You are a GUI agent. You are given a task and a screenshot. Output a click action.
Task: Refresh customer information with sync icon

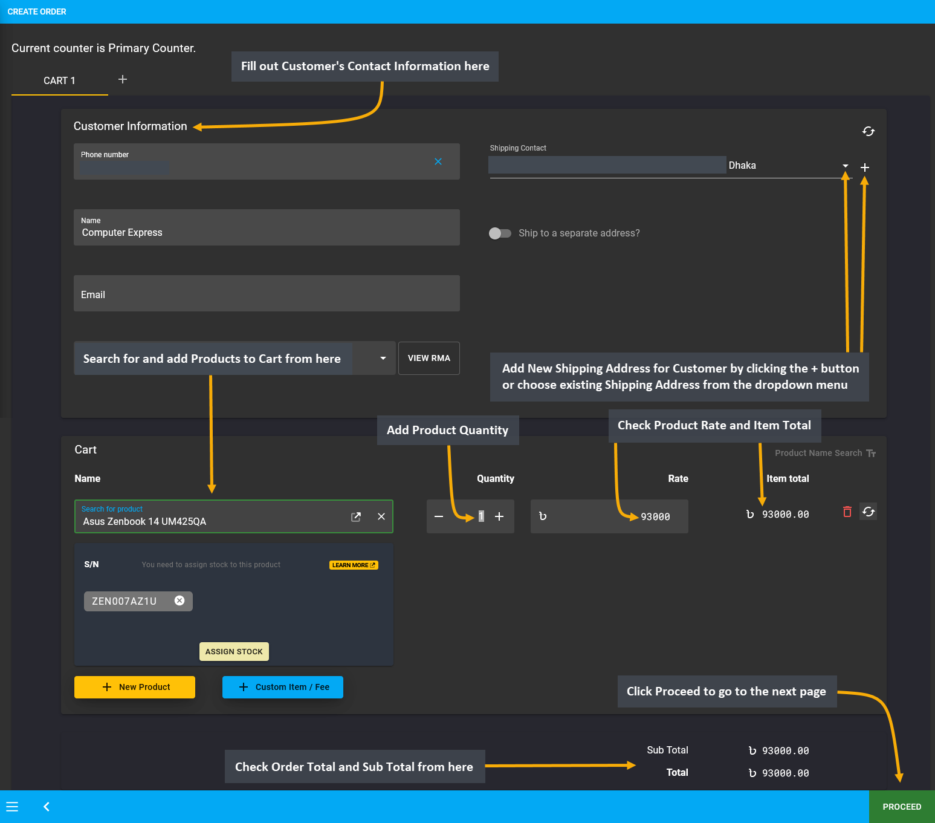[x=869, y=131]
